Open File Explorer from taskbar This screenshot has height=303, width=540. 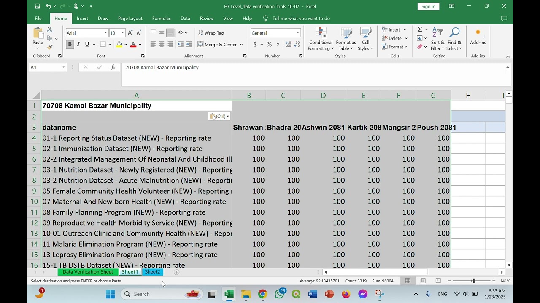pyautogui.click(x=246, y=294)
